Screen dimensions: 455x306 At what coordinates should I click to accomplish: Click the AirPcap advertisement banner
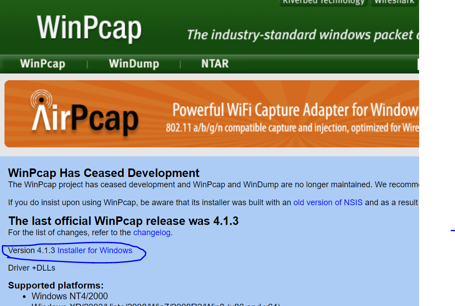pos(211,114)
